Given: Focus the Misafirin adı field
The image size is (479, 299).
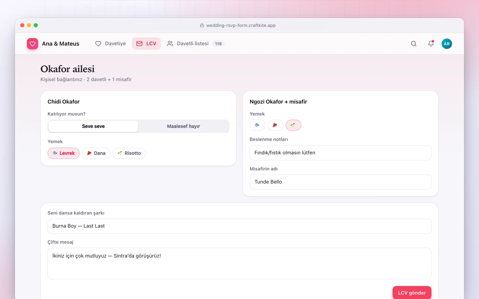Looking at the screenshot, I should [341, 182].
